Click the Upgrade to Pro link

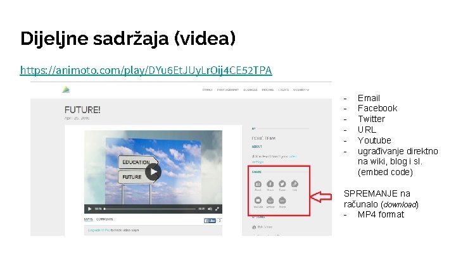(x=99, y=230)
